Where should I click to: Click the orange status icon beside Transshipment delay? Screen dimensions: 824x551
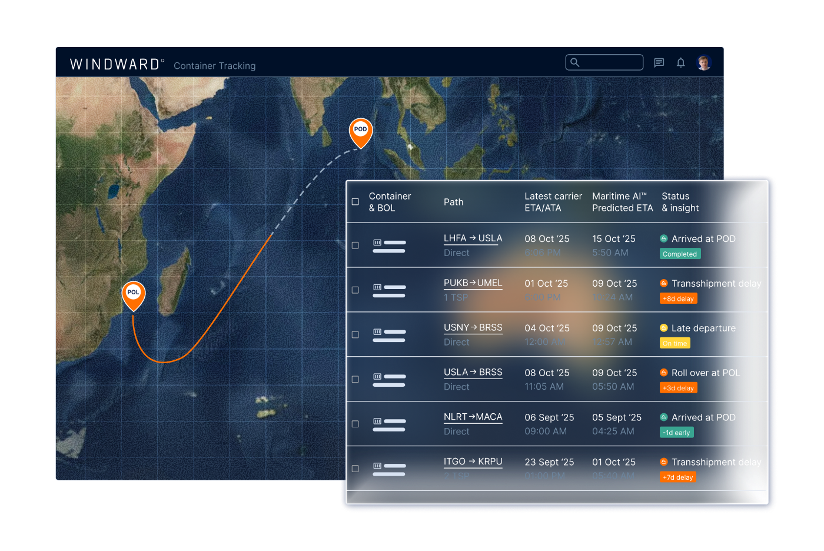tap(664, 284)
